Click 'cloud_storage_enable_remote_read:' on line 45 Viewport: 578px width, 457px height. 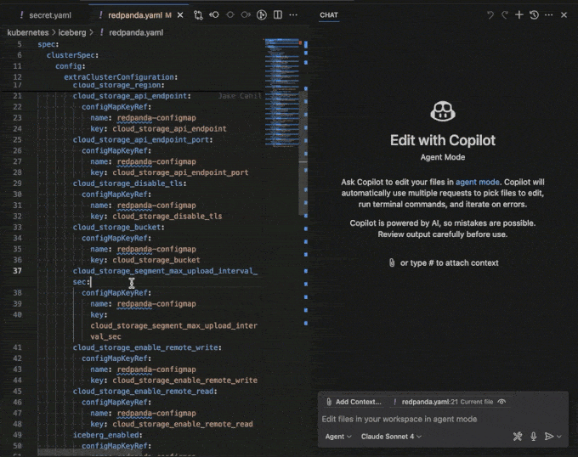[144, 391]
